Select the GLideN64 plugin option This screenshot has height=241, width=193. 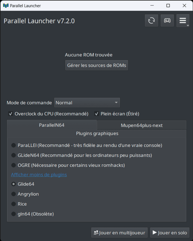tap(13, 155)
